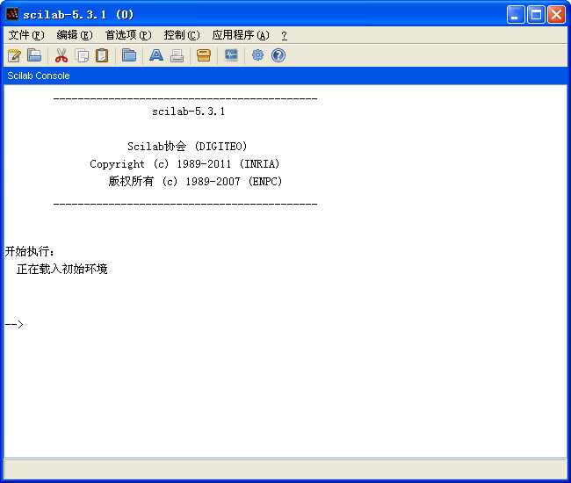The width and height of the screenshot is (571, 483).
Task: Open the 首选项(P) menu
Action: point(128,35)
